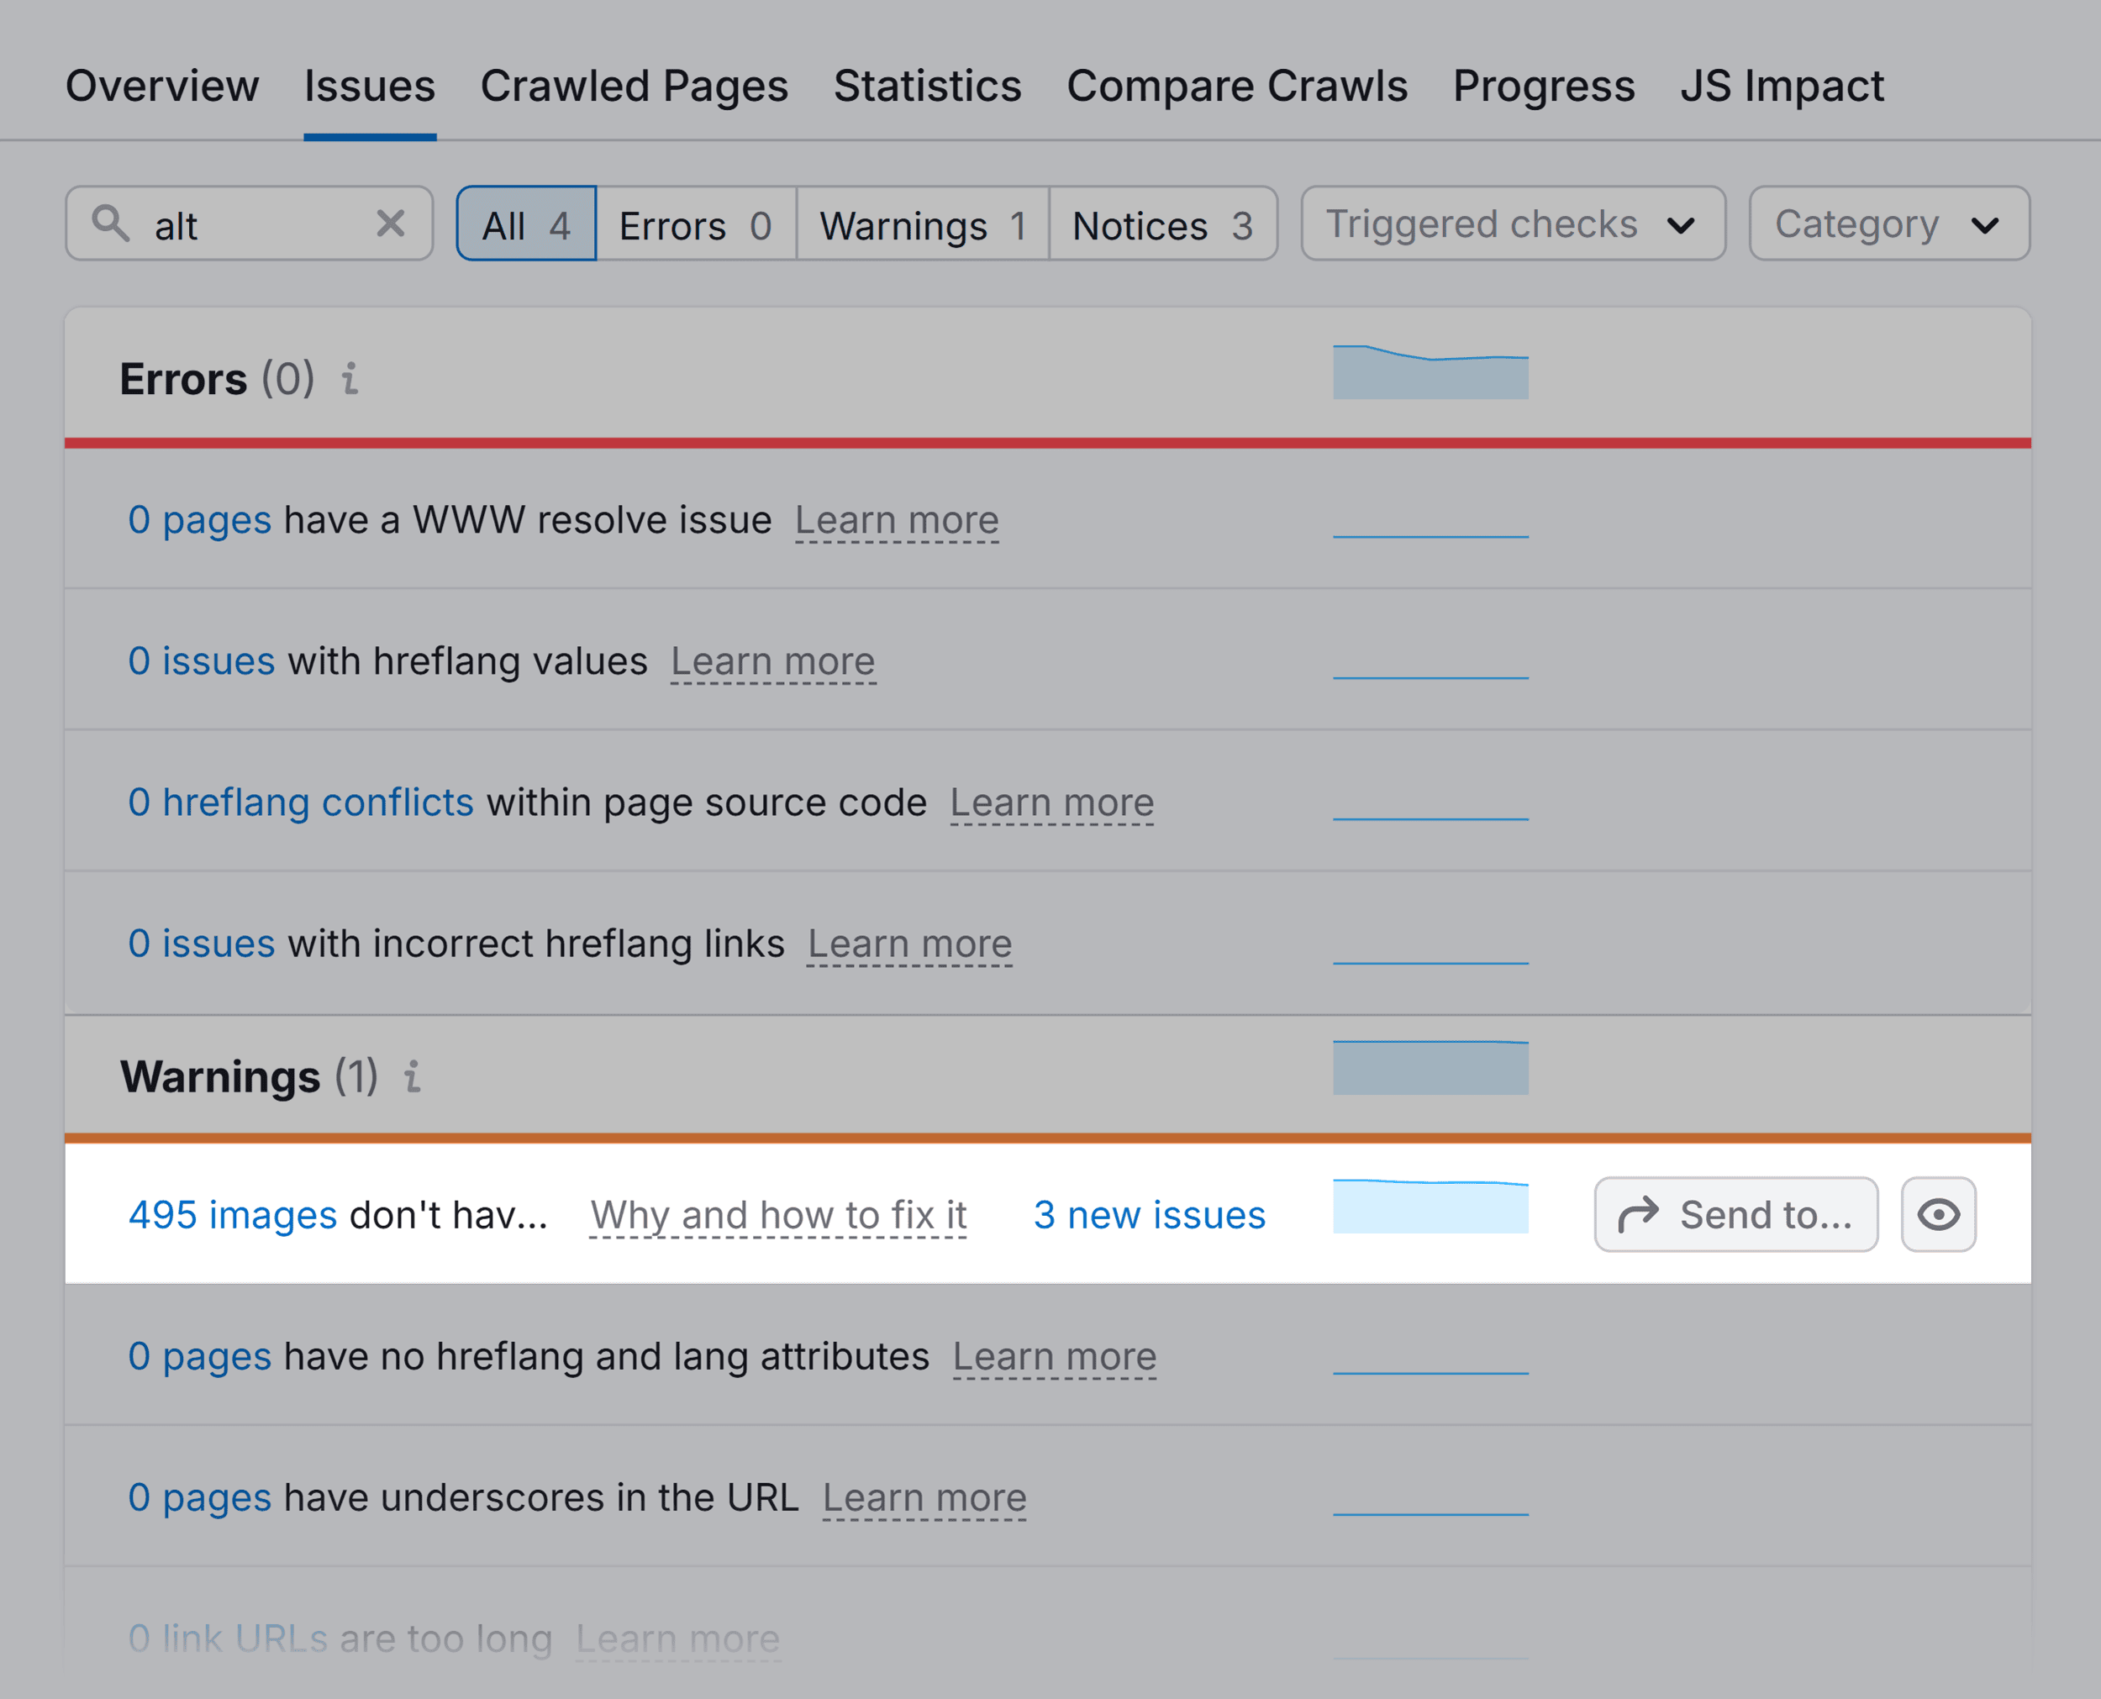Learn more about hreflang and lang attributes
This screenshot has width=2101, height=1699.
[x=1055, y=1356]
